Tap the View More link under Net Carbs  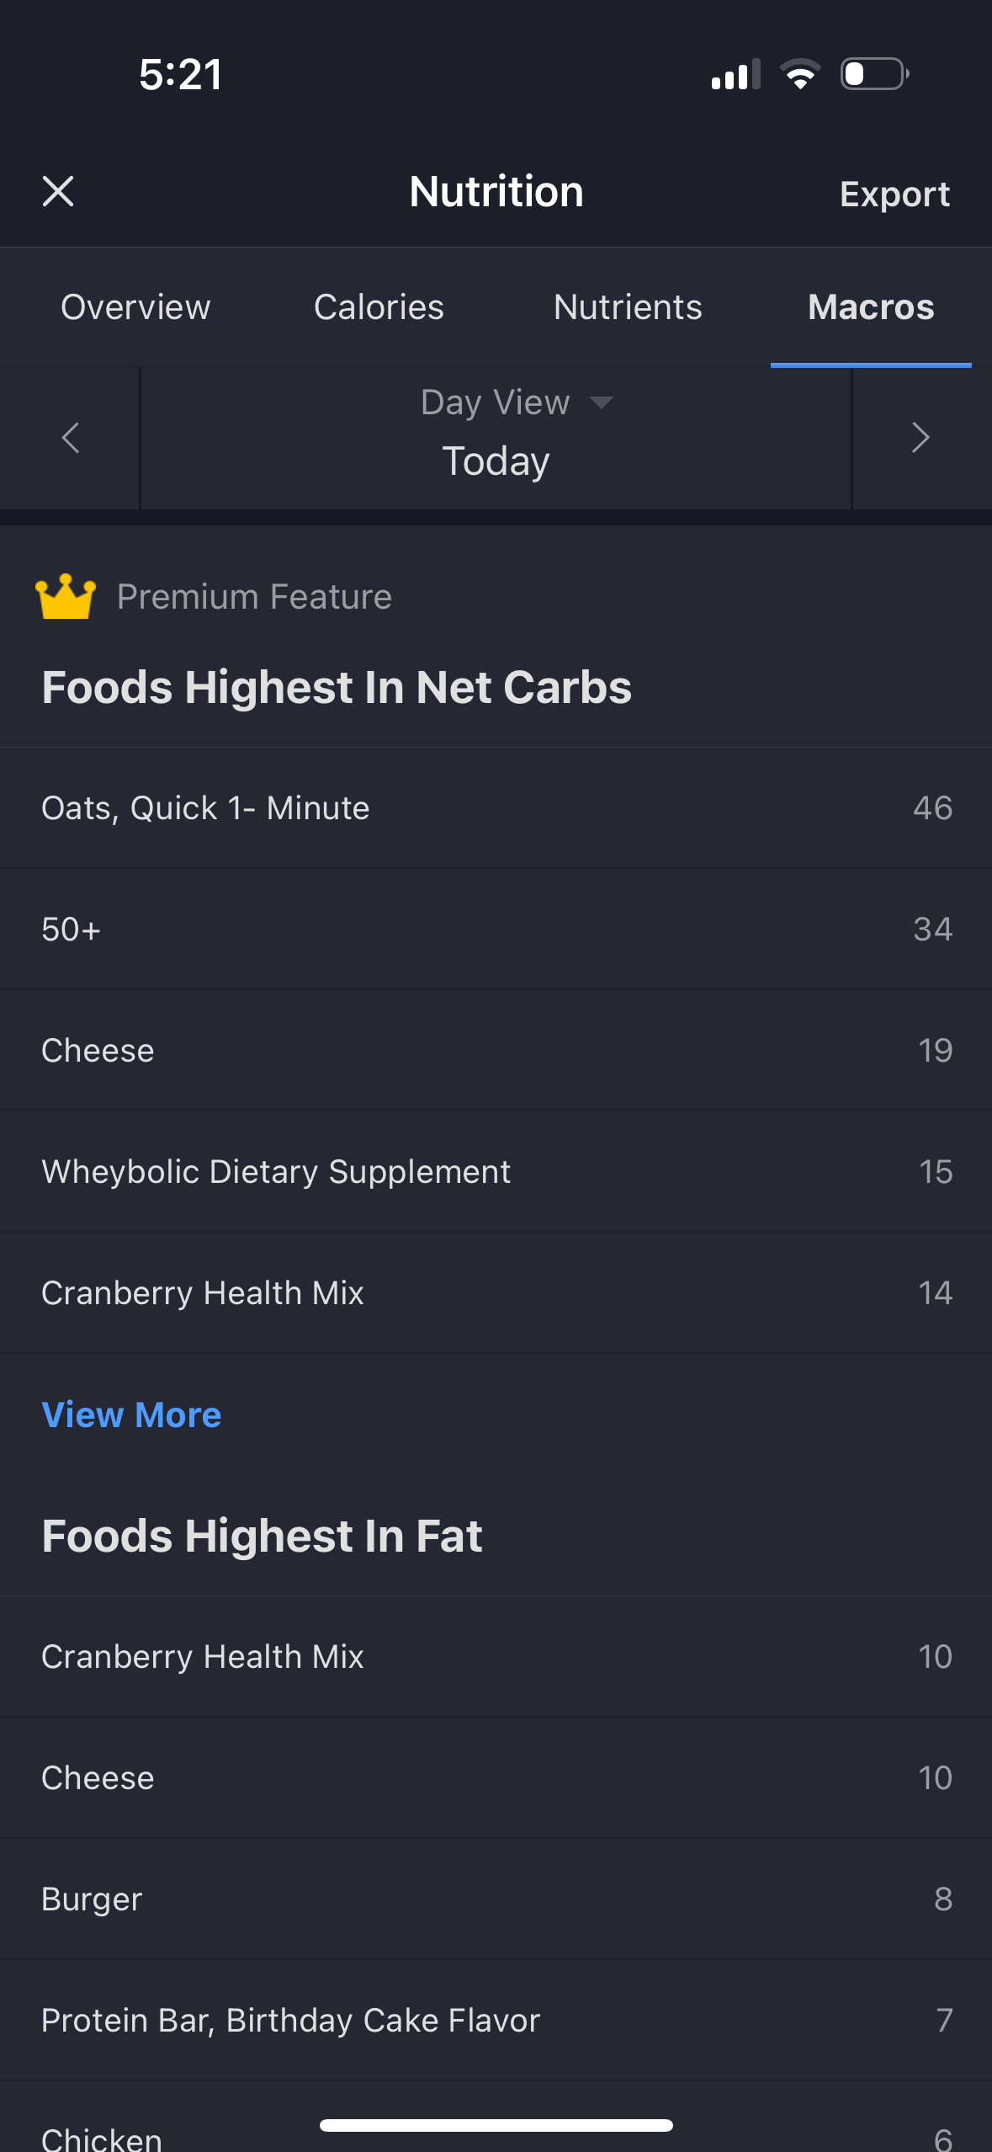132,1414
